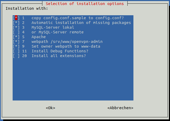Cancel with the Abbrechen button
Viewport: 170px width, 121px height.
coord(120,108)
